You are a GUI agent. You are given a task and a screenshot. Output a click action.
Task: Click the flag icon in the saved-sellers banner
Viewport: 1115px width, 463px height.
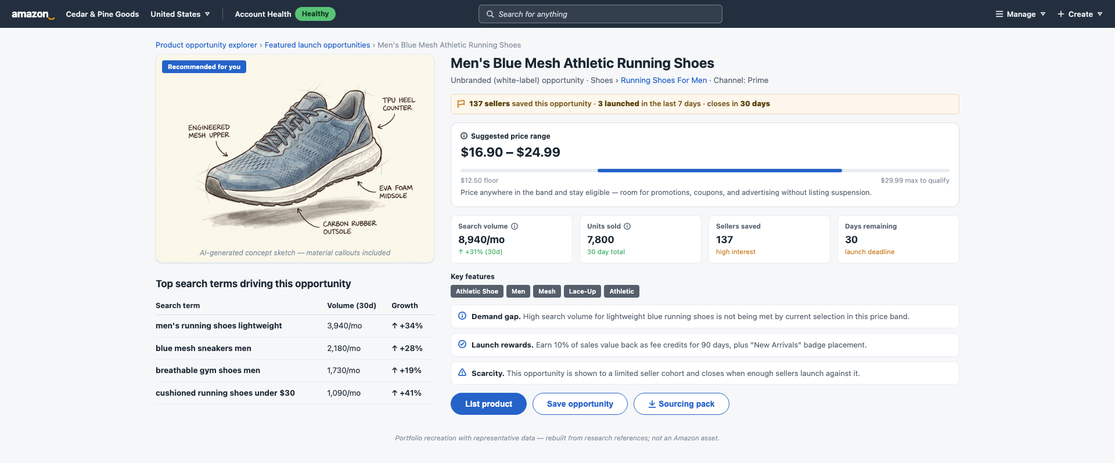461,104
